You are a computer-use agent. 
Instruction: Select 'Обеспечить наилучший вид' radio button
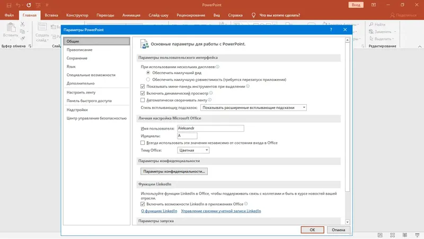point(148,72)
